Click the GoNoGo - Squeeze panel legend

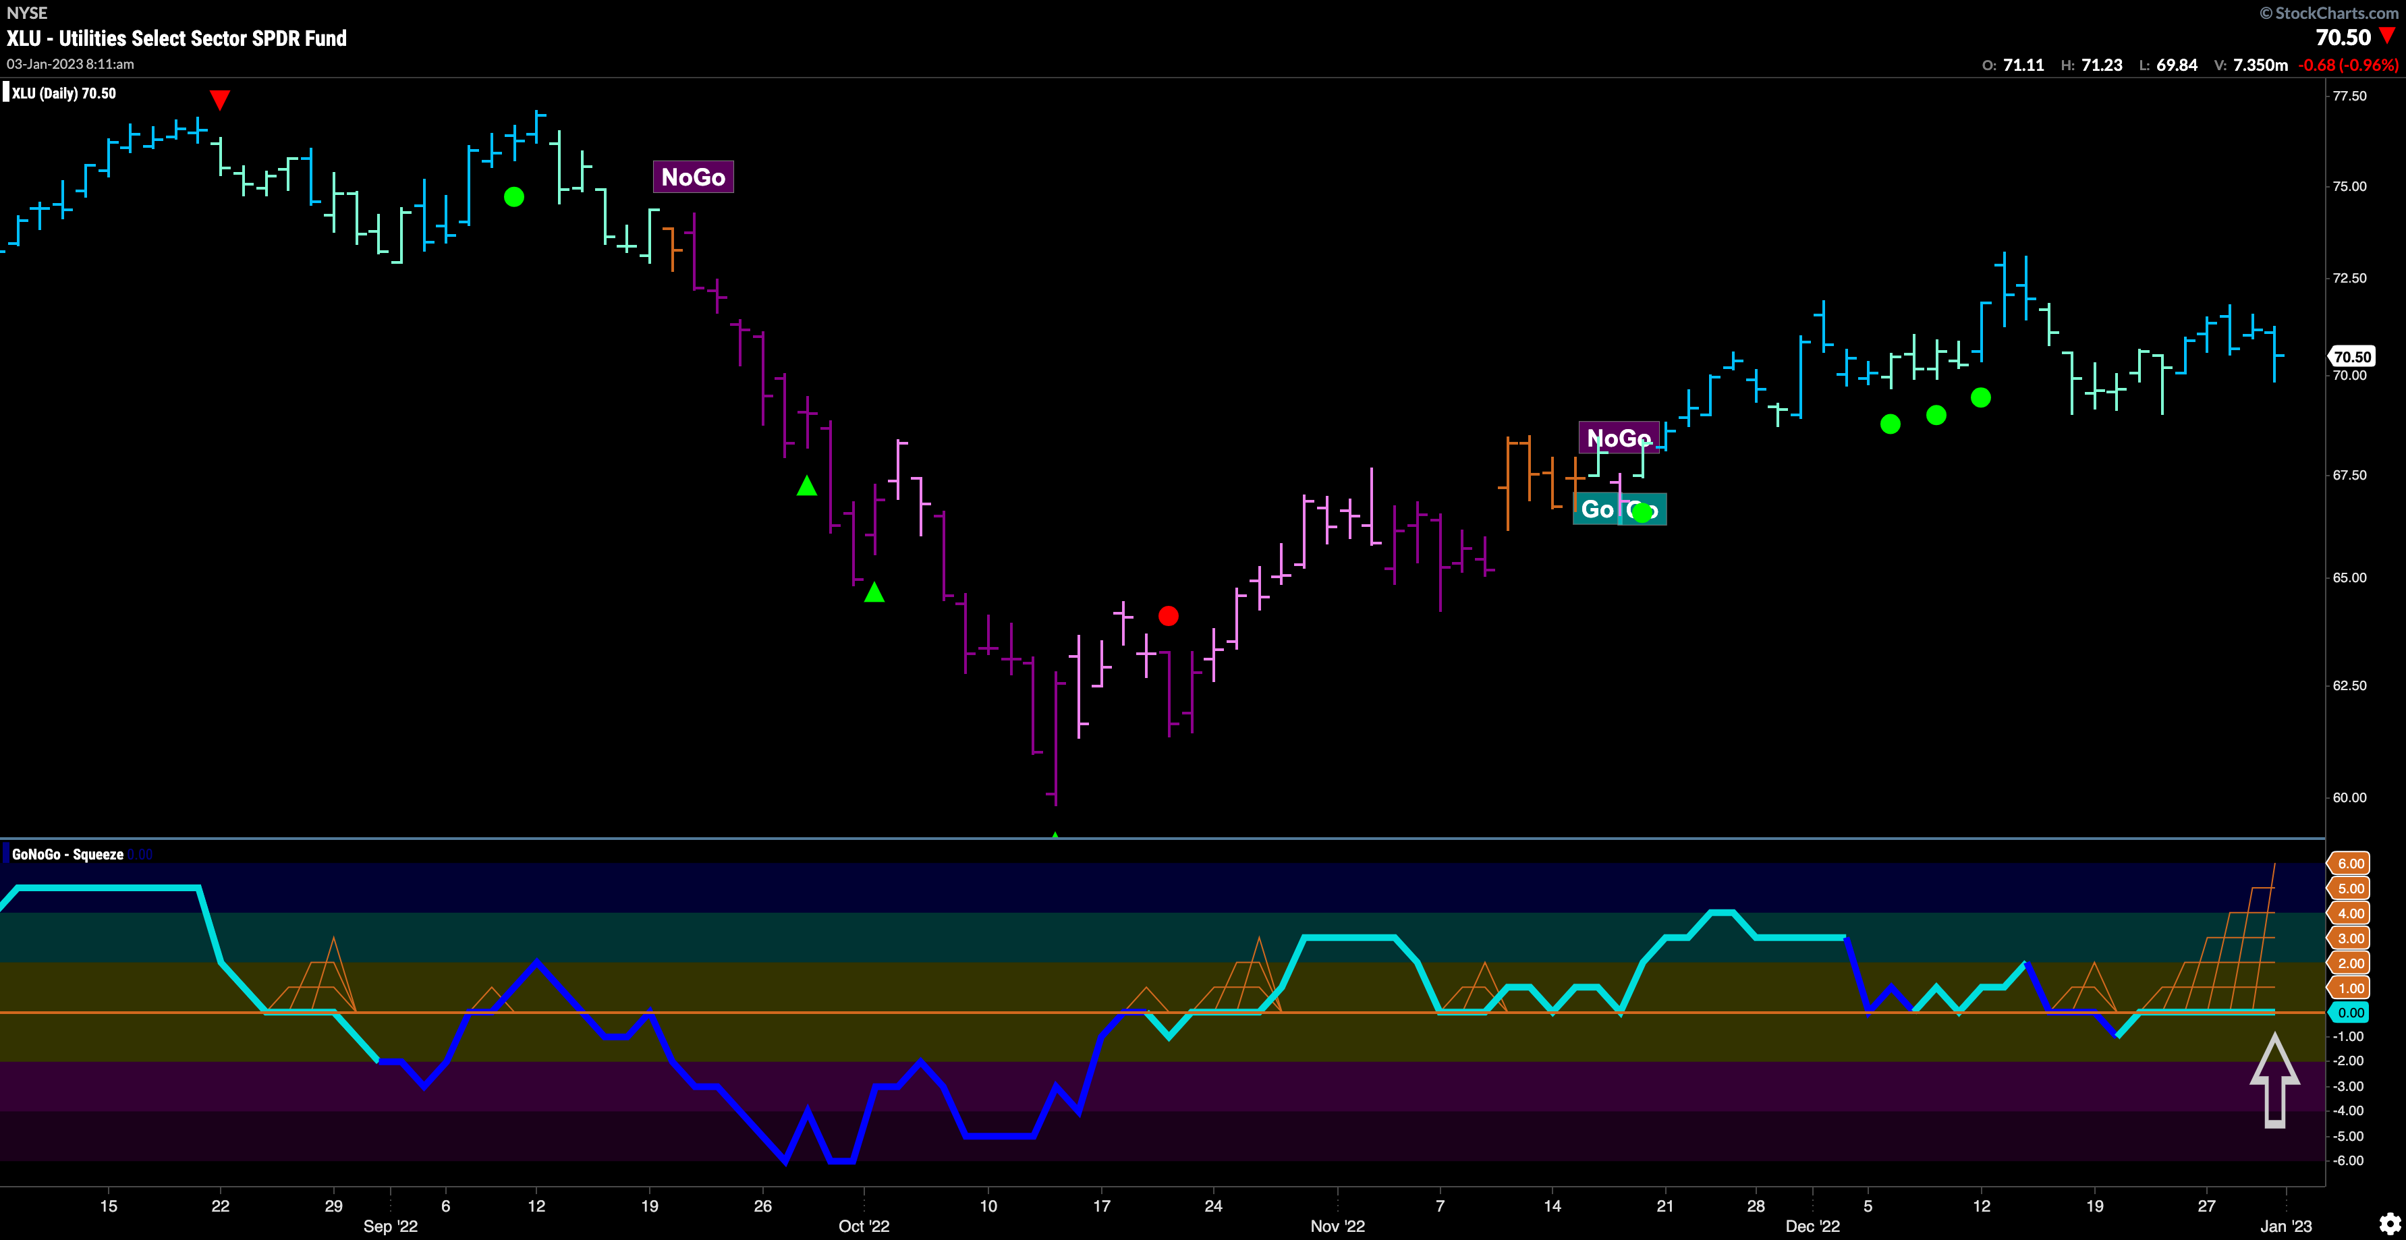[x=67, y=854]
